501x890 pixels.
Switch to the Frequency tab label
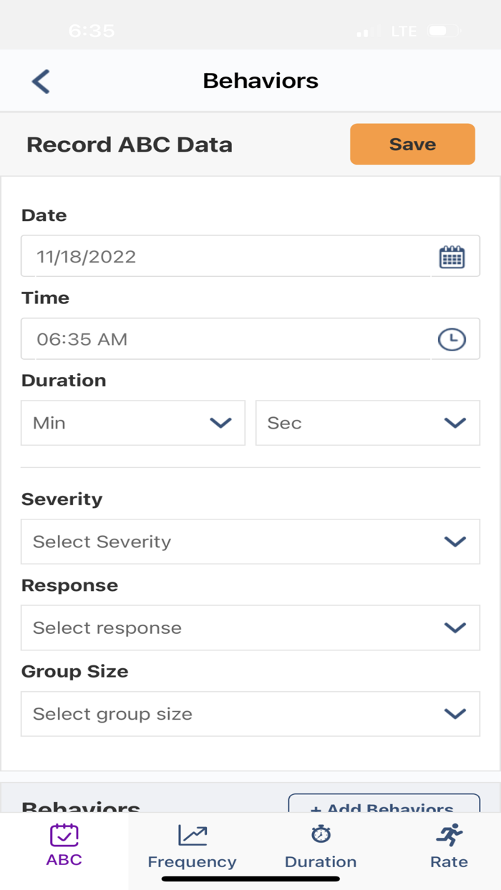192,861
